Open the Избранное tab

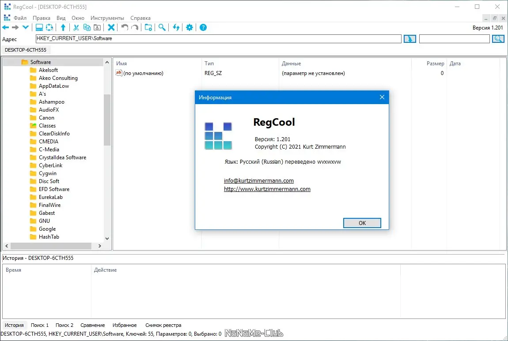tap(125, 325)
